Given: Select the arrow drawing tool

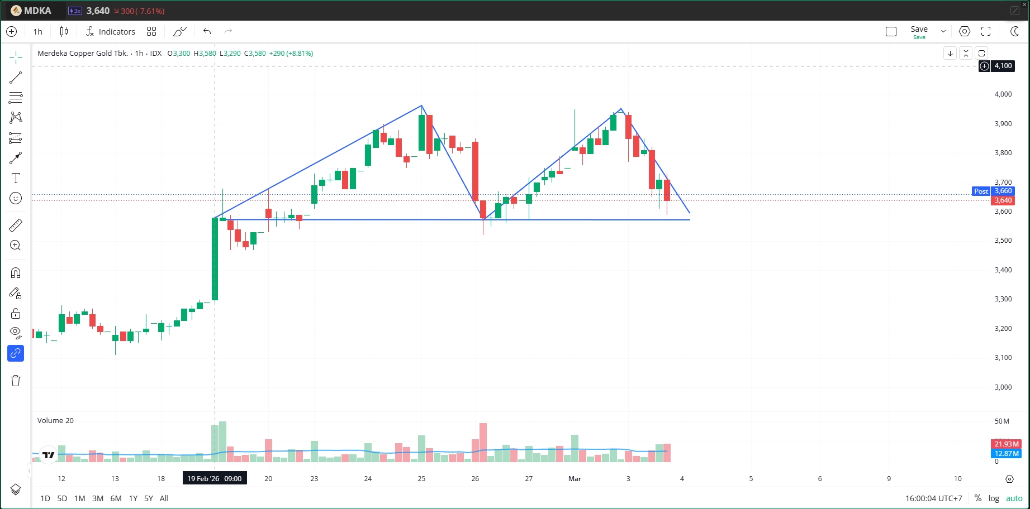Looking at the screenshot, I should pyautogui.click(x=16, y=158).
